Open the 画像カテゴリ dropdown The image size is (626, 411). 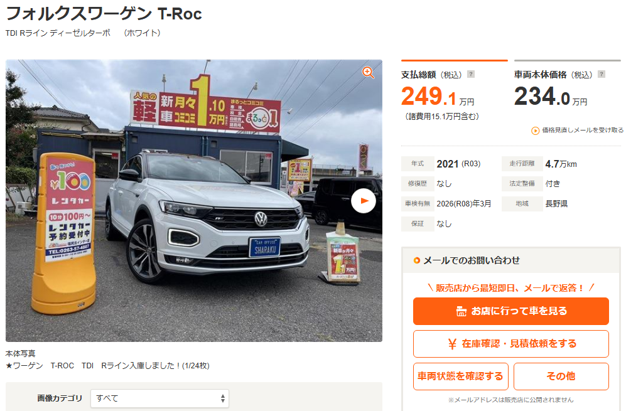tap(159, 398)
